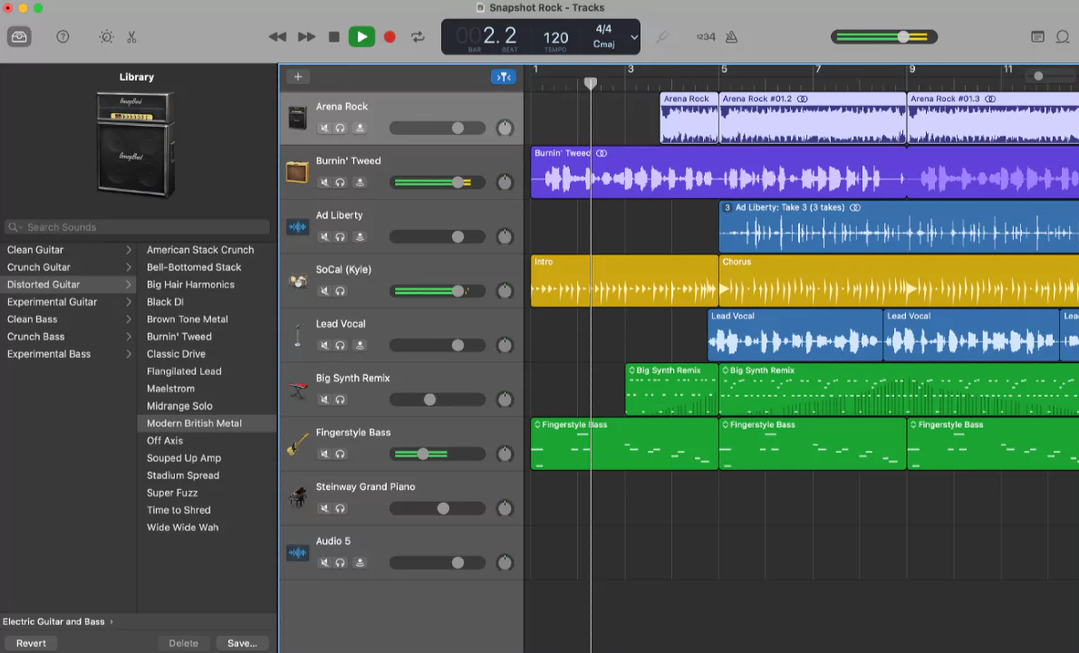Viewport: 1079px width, 653px height.
Task: Expand the Clean Bass category
Action: pos(129,320)
